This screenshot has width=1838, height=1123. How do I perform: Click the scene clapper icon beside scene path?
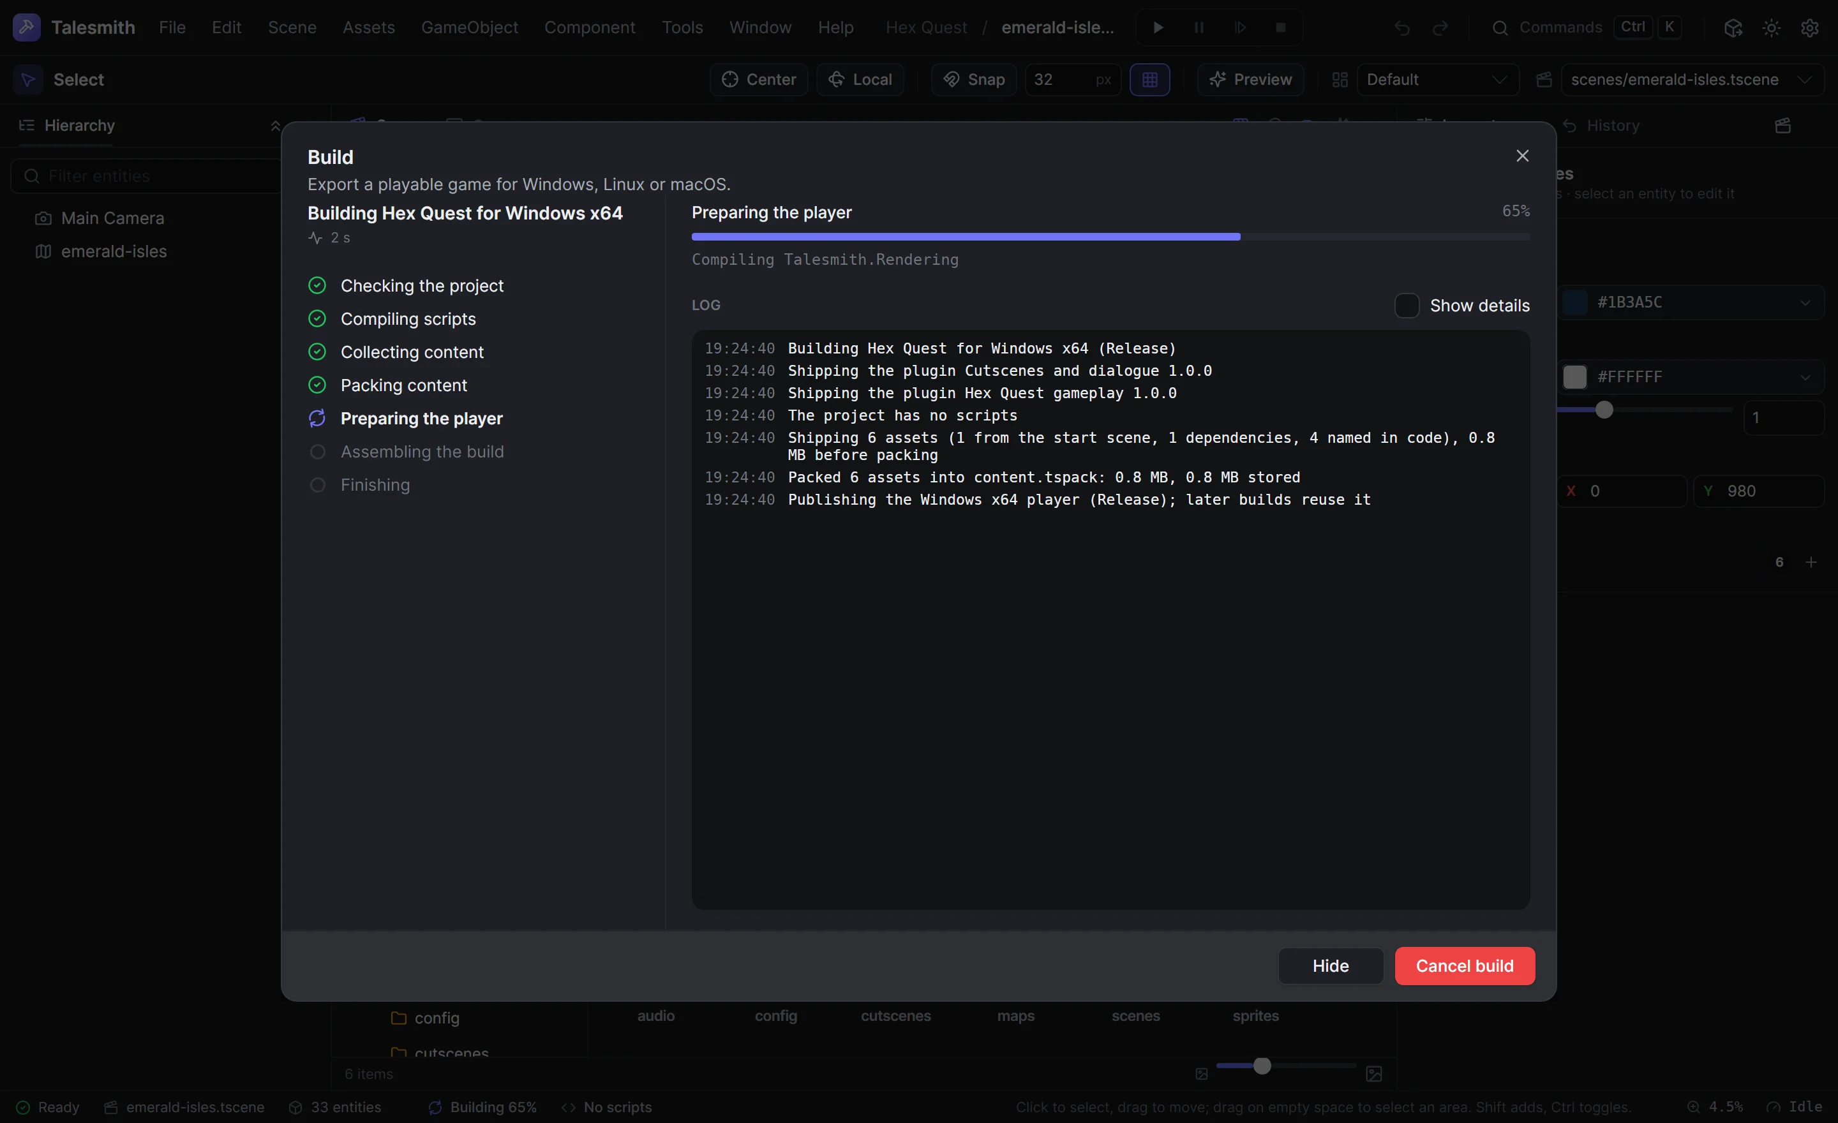click(1544, 80)
